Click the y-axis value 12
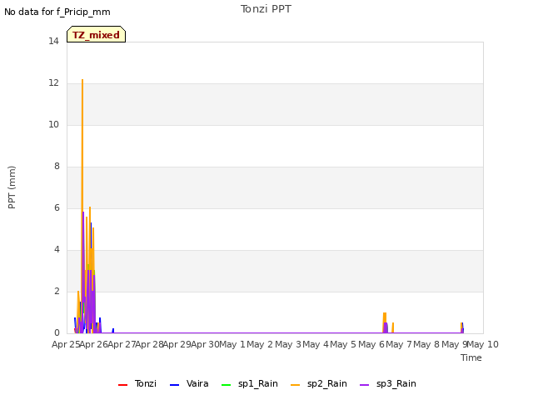This screenshot has height=400, width=533. pyautogui.click(x=53, y=83)
